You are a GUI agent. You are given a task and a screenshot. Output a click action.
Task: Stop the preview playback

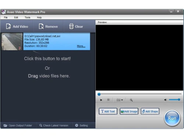108,100
